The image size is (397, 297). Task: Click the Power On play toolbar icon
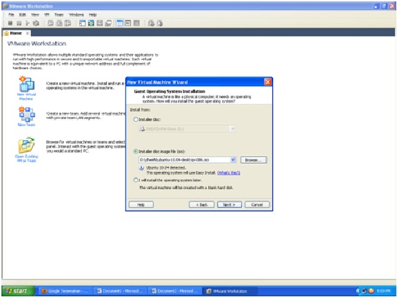click(x=28, y=23)
